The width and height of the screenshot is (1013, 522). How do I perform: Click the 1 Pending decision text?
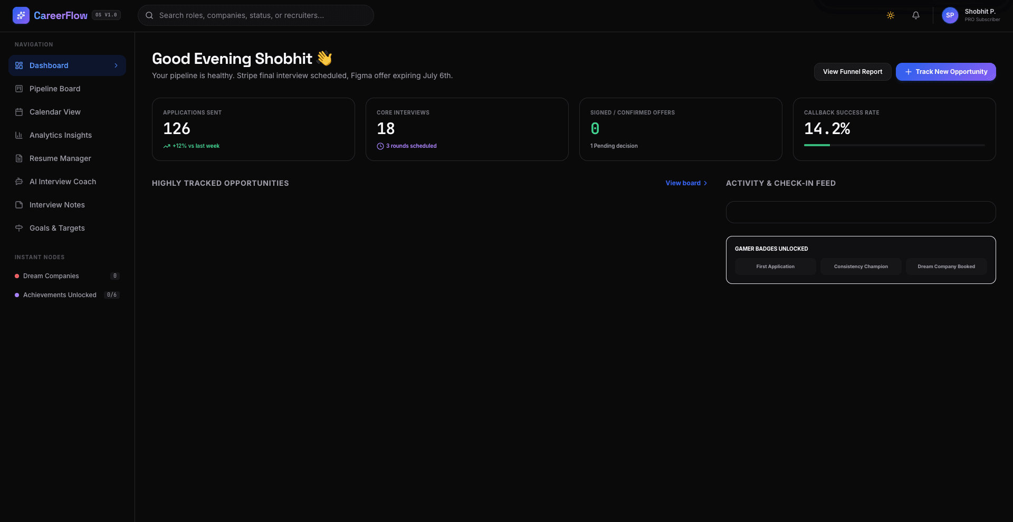coord(614,146)
